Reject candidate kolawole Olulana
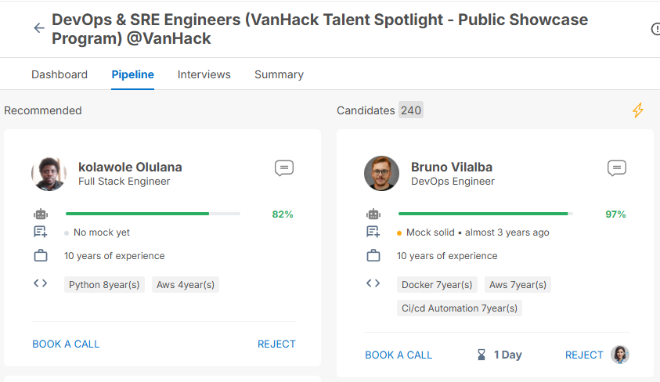This screenshot has height=382, width=660. 276,344
